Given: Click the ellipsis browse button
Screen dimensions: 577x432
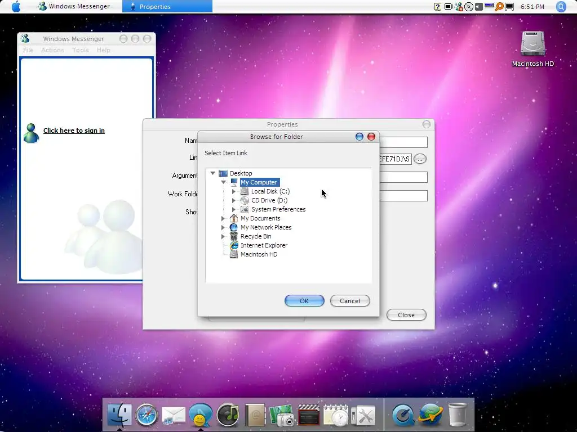Looking at the screenshot, I should coord(420,159).
